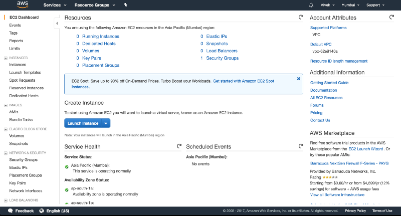Open the Vivek account menu

click(327, 5)
